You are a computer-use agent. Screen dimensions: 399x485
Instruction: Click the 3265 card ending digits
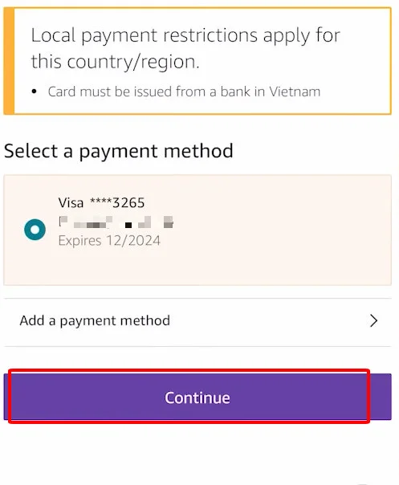128,203
